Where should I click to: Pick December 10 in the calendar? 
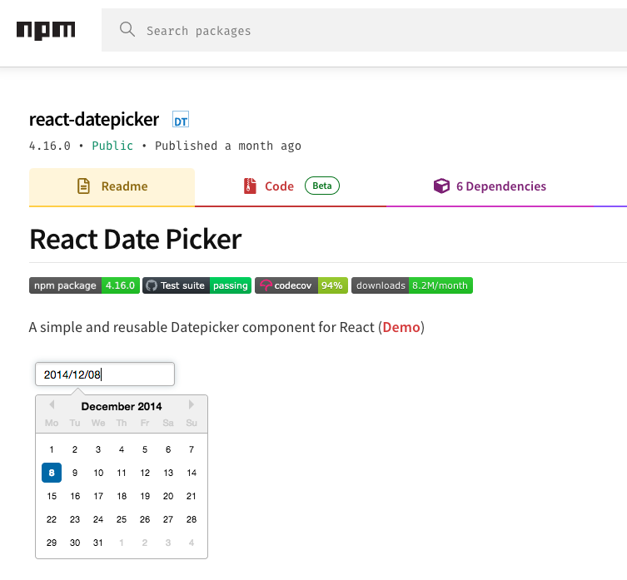[x=98, y=473]
